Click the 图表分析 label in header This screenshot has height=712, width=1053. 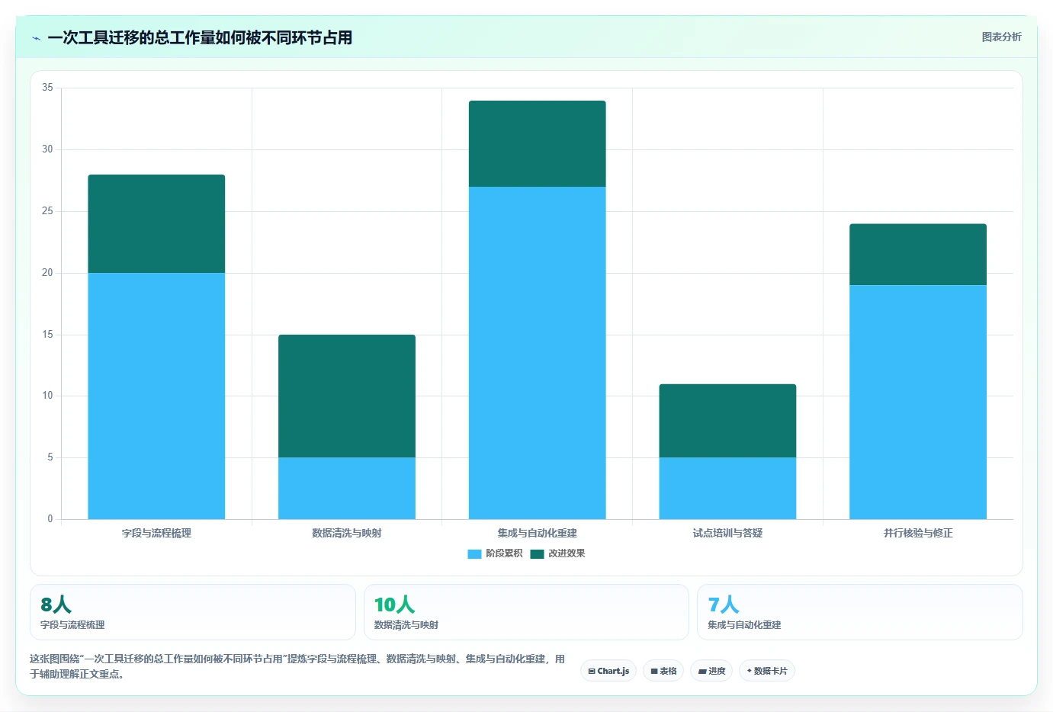1001,37
